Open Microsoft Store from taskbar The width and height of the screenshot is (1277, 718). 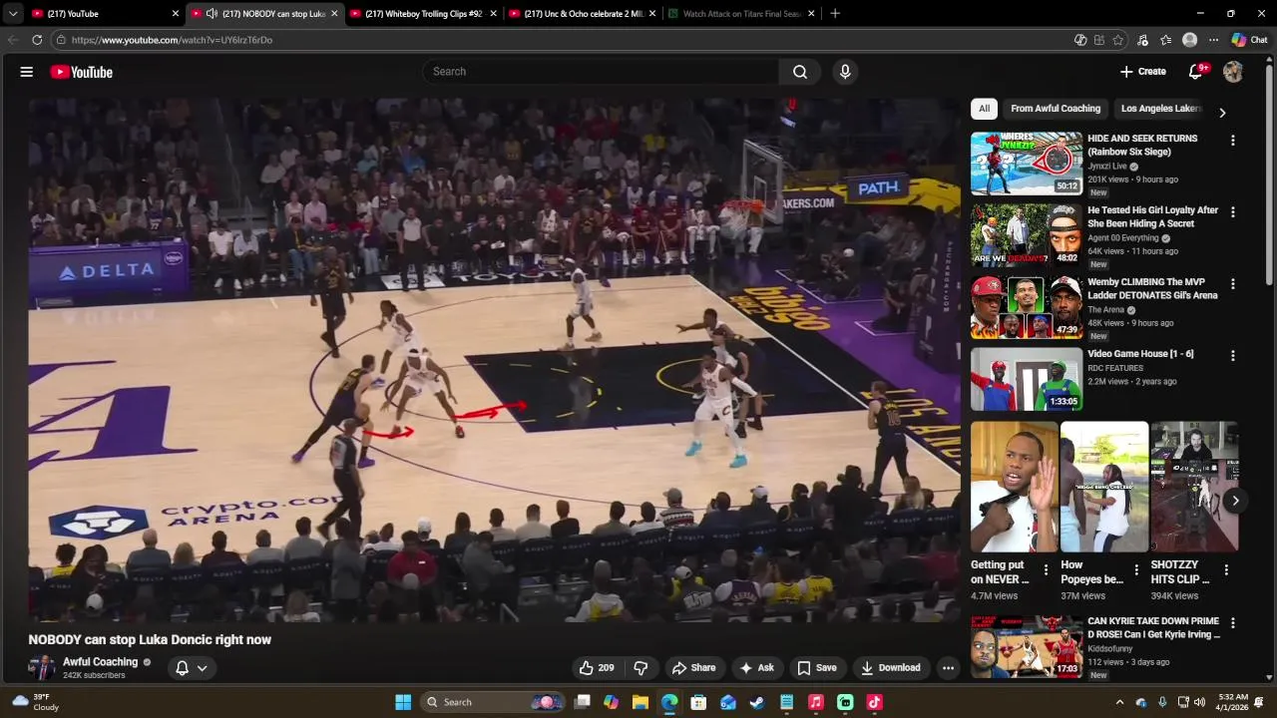click(x=698, y=702)
